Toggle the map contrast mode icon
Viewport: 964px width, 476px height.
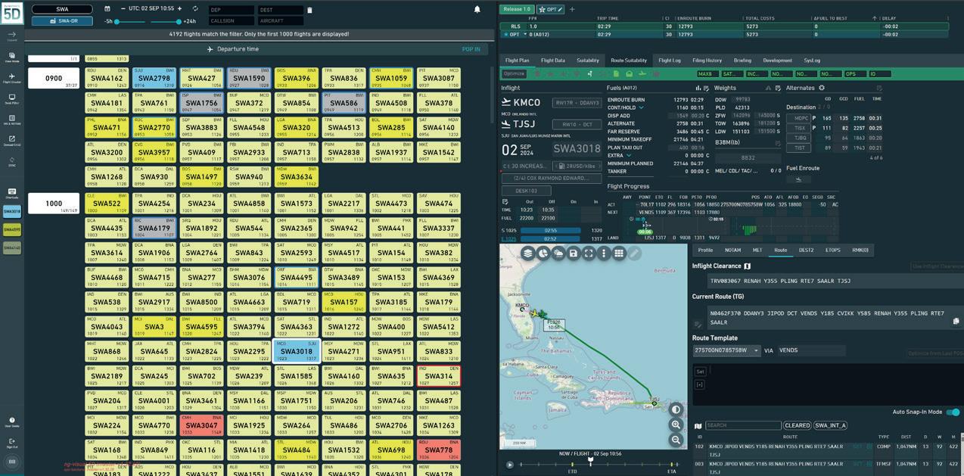676,409
